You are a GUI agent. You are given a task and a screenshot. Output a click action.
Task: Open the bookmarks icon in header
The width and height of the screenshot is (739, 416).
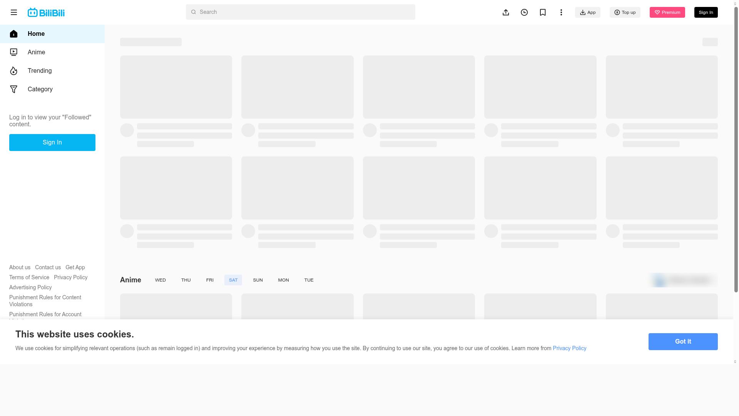tap(543, 12)
